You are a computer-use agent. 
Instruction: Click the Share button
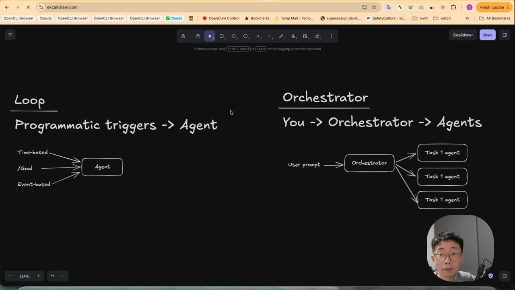click(x=488, y=35)
